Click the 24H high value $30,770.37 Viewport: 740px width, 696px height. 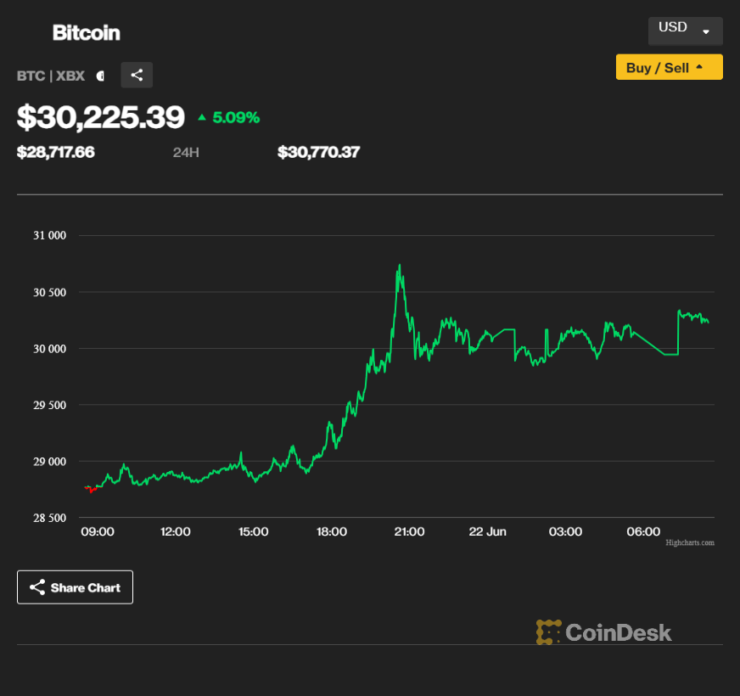point(318,153)
